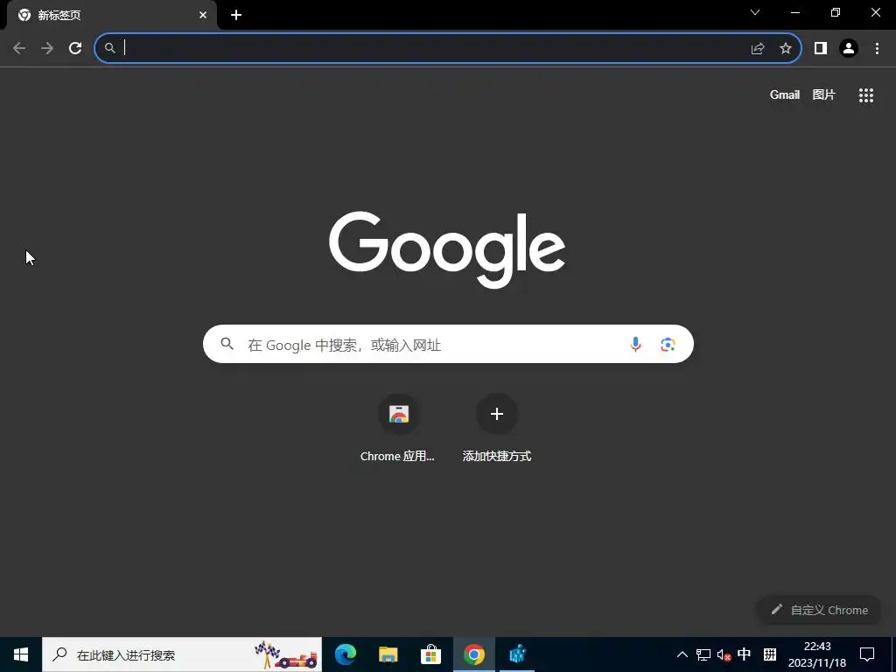The image size is (896, 672).
Task: Open the Chrome 应用 shortcut
Action: [x=398, y=428]
